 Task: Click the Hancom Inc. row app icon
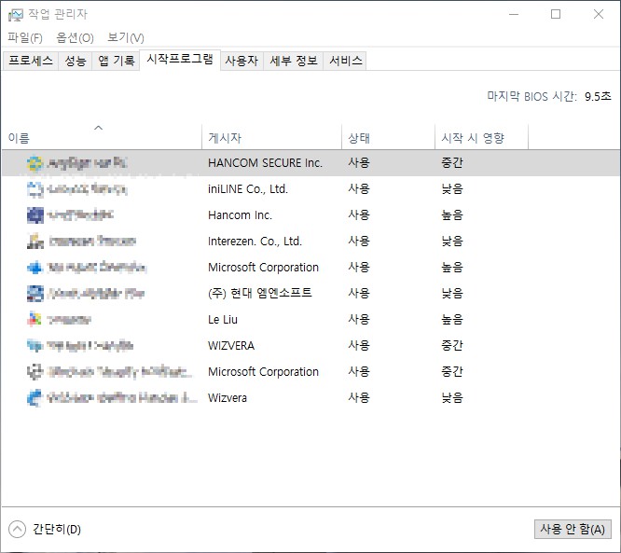(34, 215)
